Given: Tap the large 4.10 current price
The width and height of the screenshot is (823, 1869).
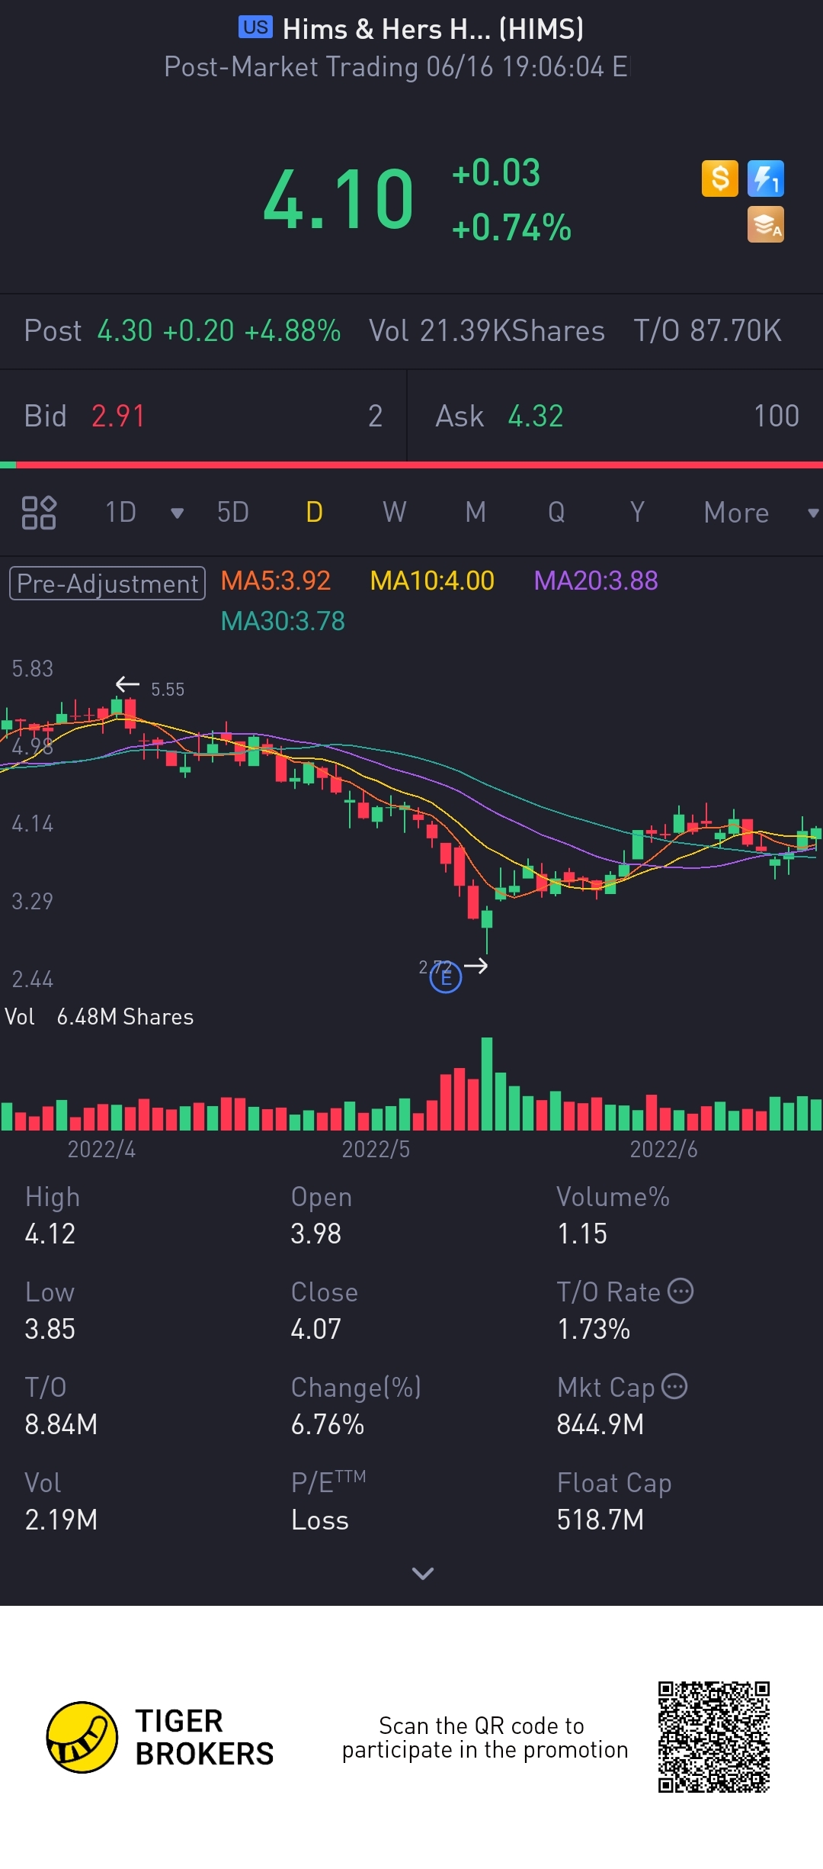Looking at the screenshot, I should tap(339, 200).
